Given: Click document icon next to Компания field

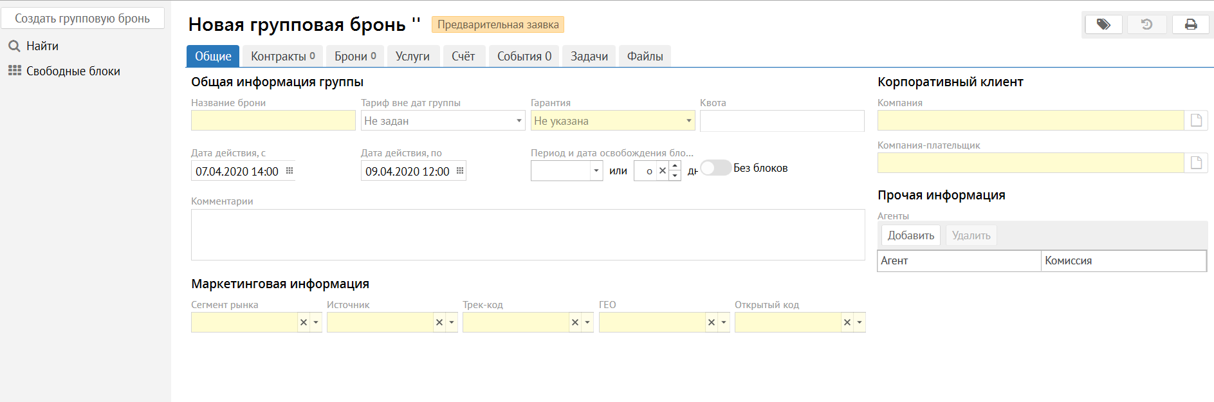Looking at the screenshot, I should pyautogui.click(x=1196, y=120).
